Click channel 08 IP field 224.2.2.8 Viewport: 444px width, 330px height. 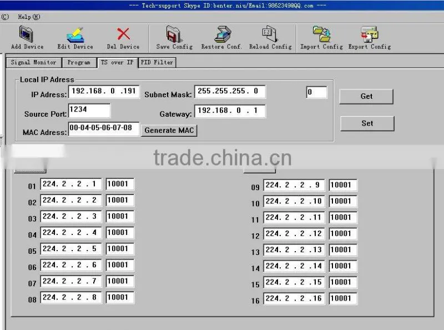click(x=71, y=297)
